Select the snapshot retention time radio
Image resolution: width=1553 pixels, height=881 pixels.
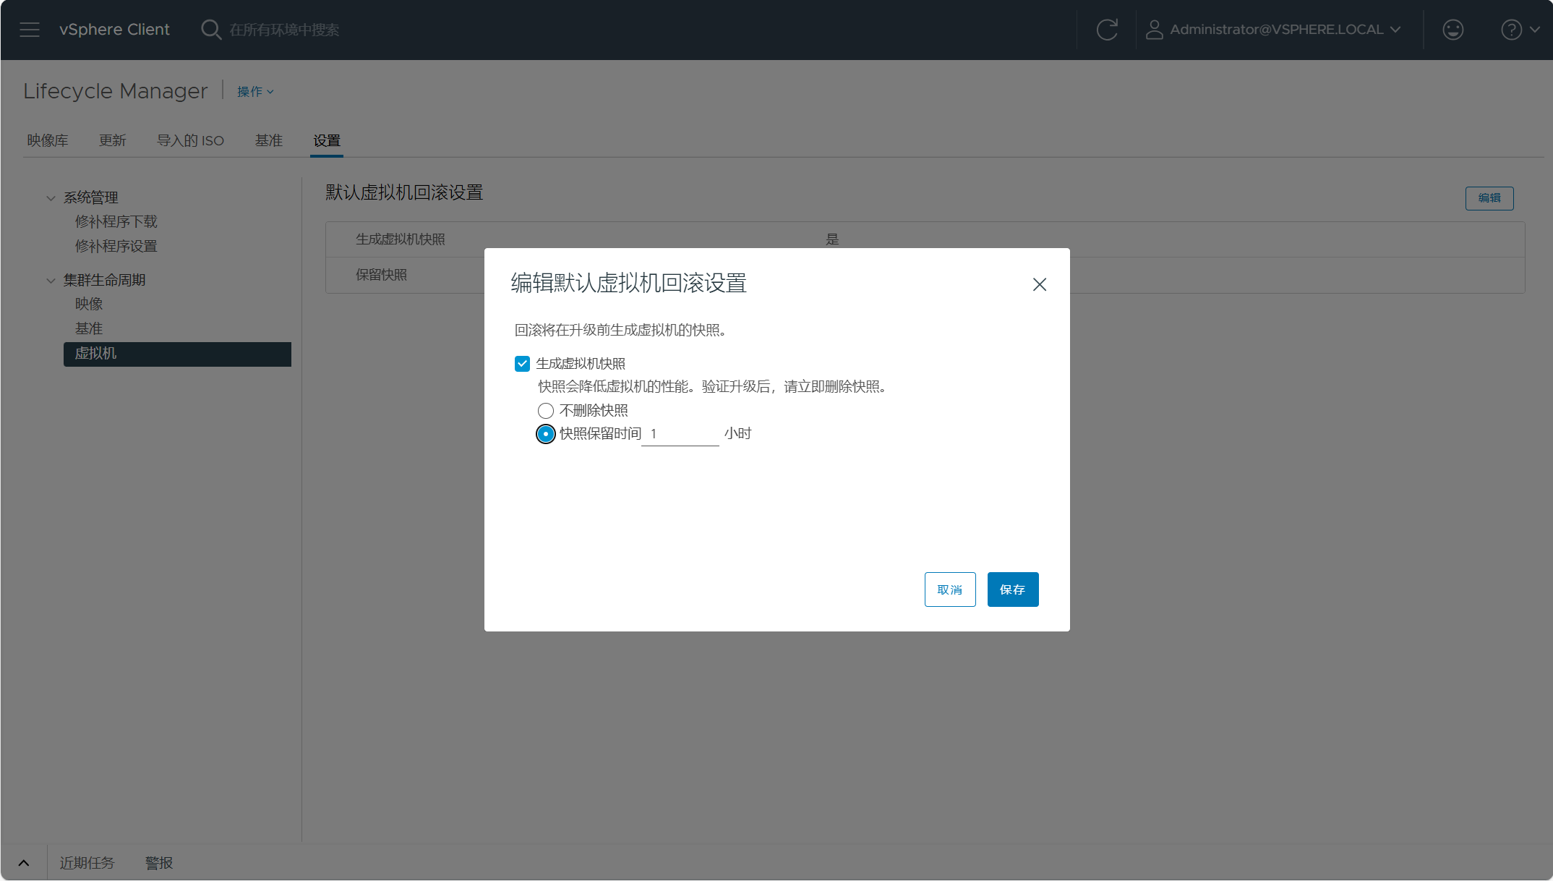tap(546, 434)
